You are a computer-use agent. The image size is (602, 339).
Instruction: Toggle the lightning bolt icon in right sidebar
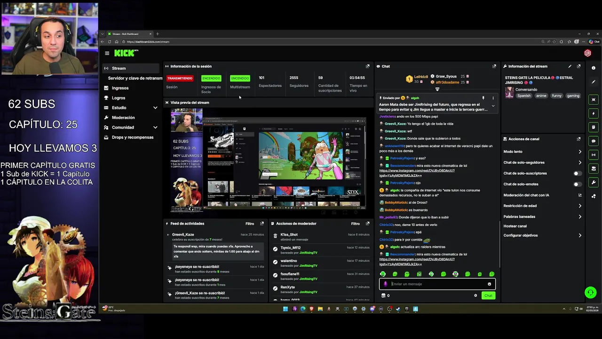(594, 113)
